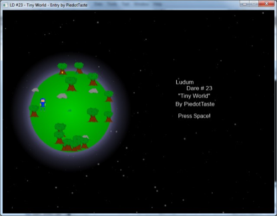
Task: Click the tree left of the astronaut
Action: (x=34, y=111)
